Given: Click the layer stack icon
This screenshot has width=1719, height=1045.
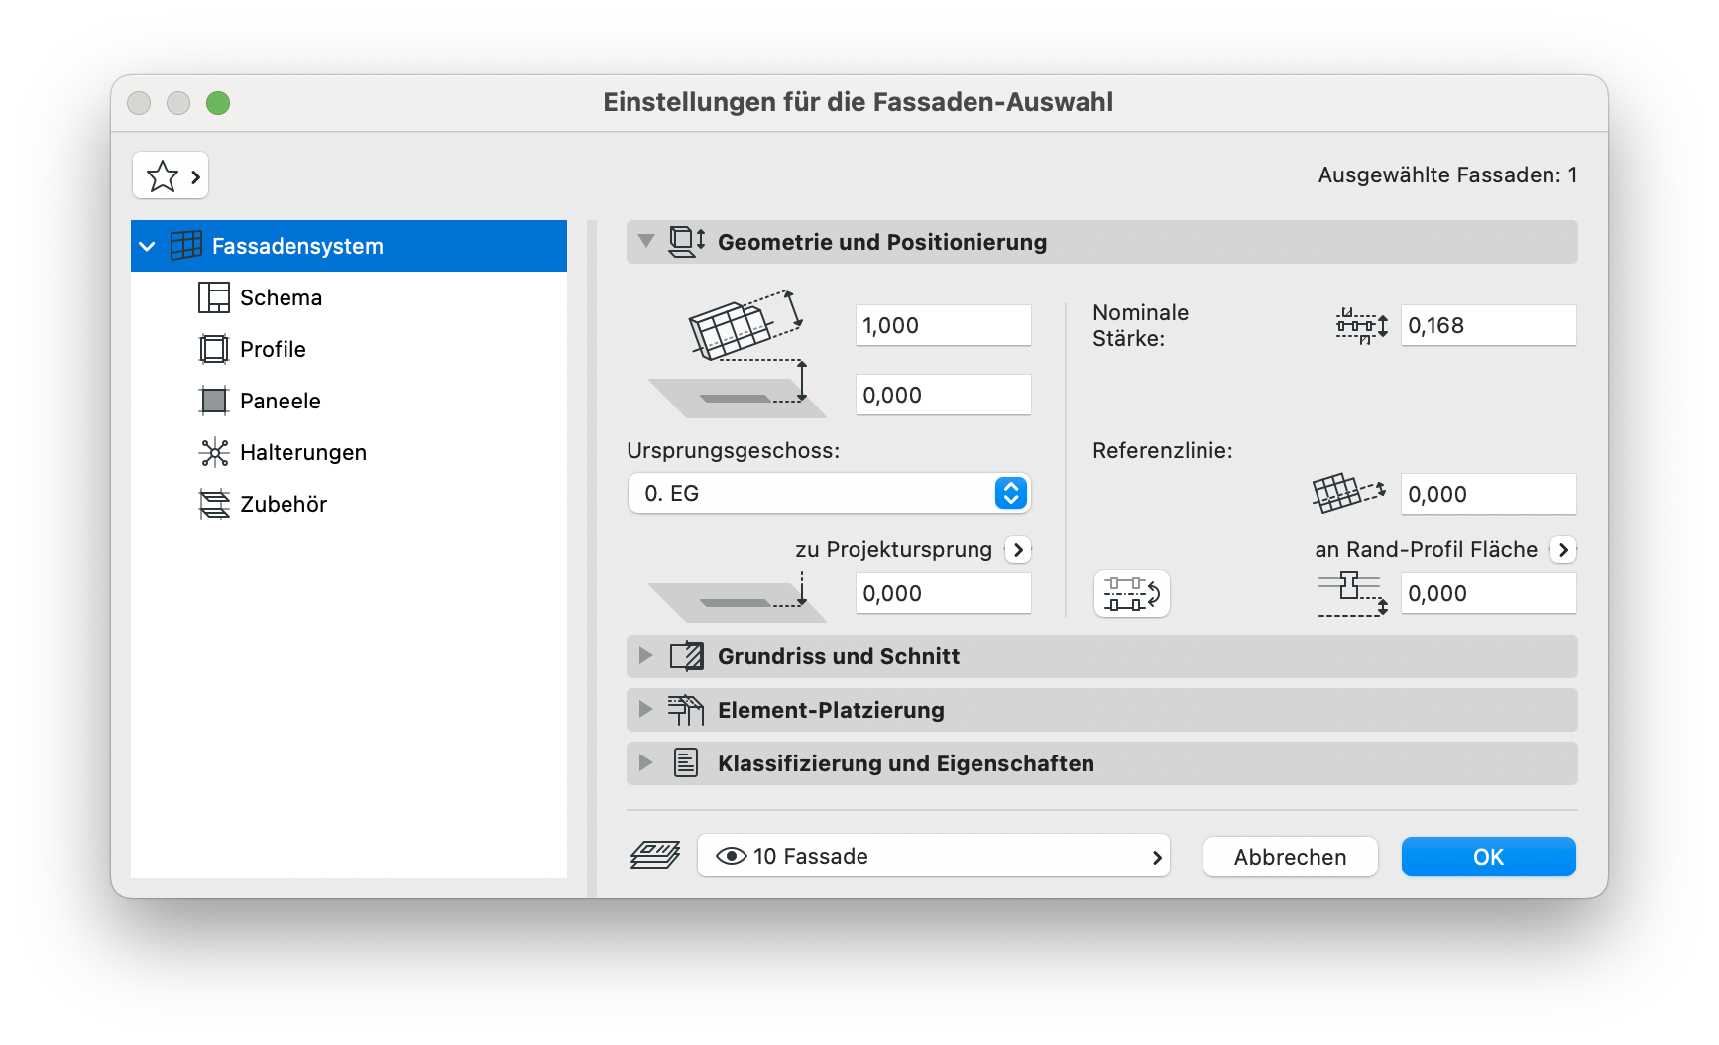Looking at the screenshot, I should pyautogui.click(x=655, y=855).
